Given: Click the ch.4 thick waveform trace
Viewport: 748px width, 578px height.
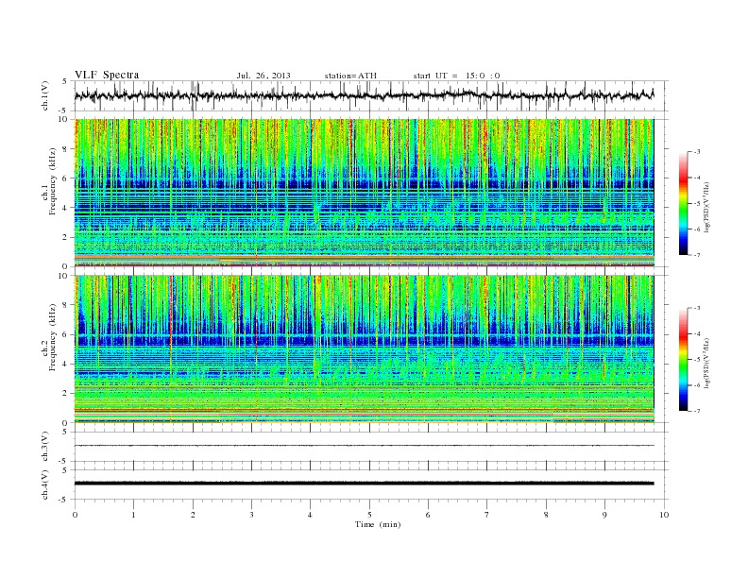Looking at the screenshot, I should pyautogui.click(x=364, y=484).
